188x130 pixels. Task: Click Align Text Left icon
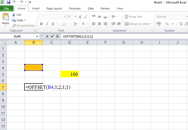tap(94, 24)
